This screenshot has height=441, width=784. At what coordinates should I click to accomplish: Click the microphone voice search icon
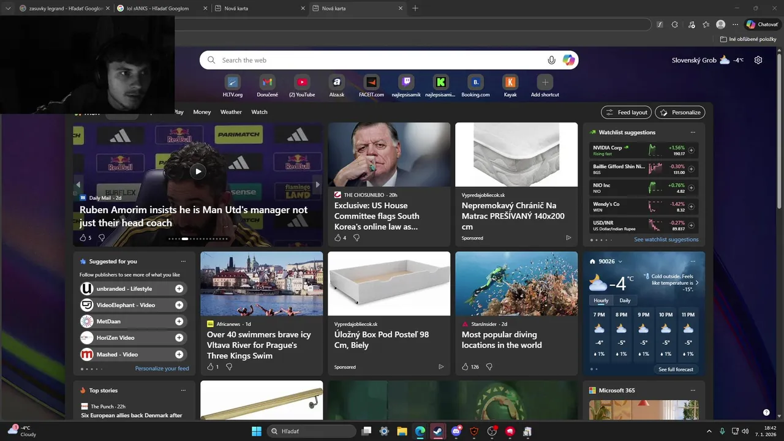551,60
